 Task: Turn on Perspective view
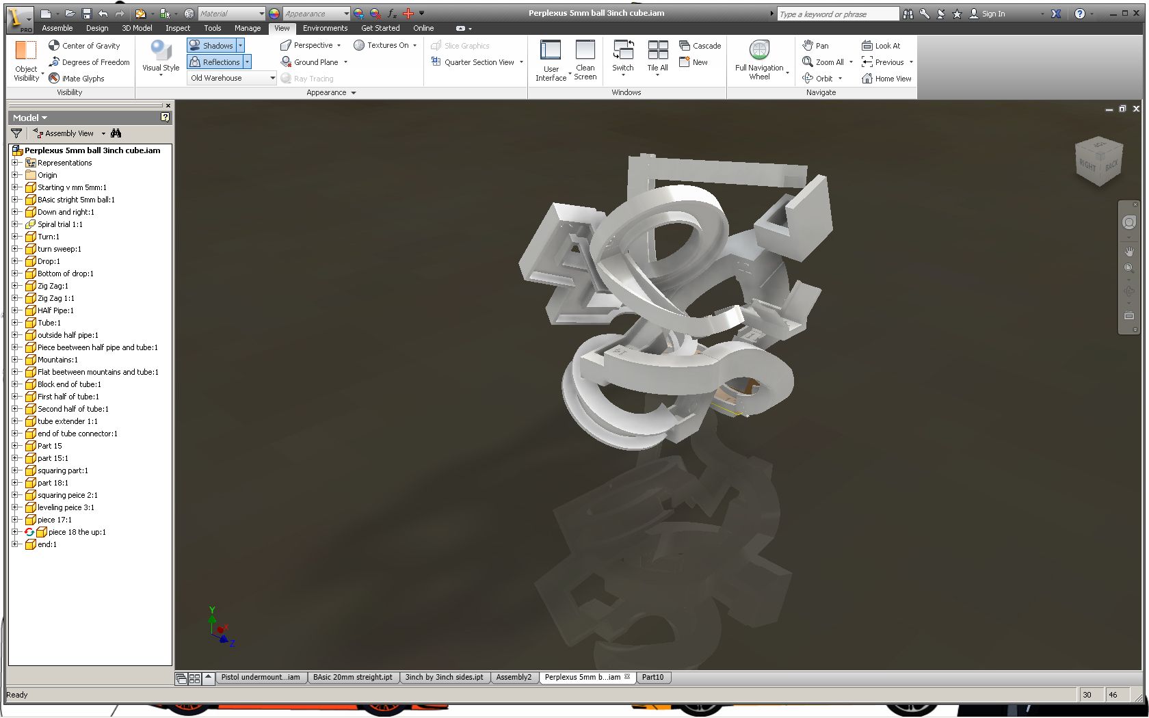(308, 45)
